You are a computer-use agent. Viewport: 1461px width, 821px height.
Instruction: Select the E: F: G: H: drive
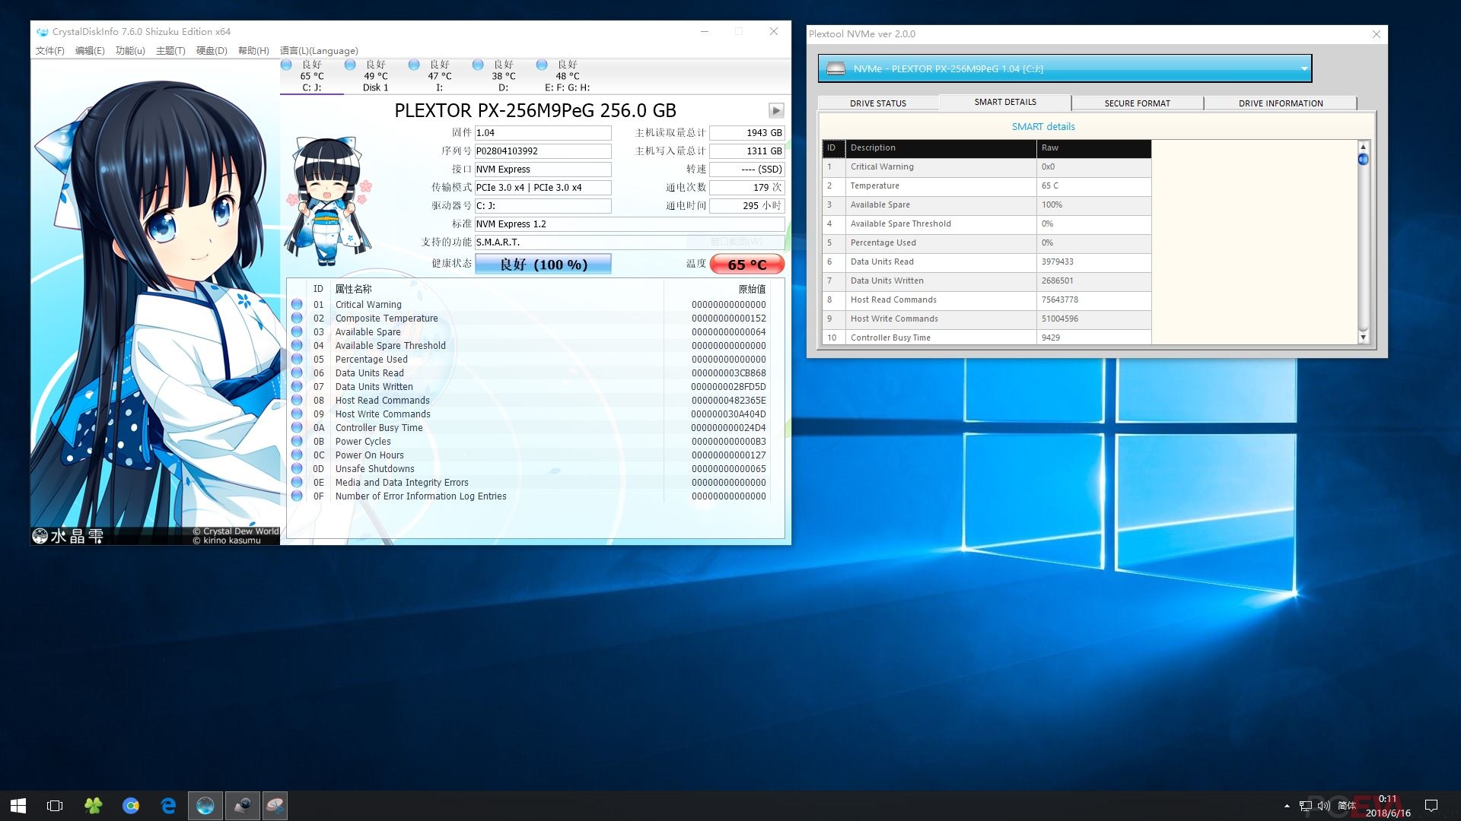568,76
